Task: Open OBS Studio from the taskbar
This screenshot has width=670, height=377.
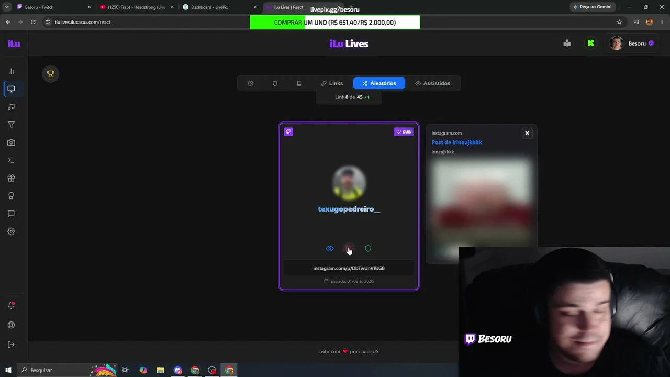Action: pos(212,370)
